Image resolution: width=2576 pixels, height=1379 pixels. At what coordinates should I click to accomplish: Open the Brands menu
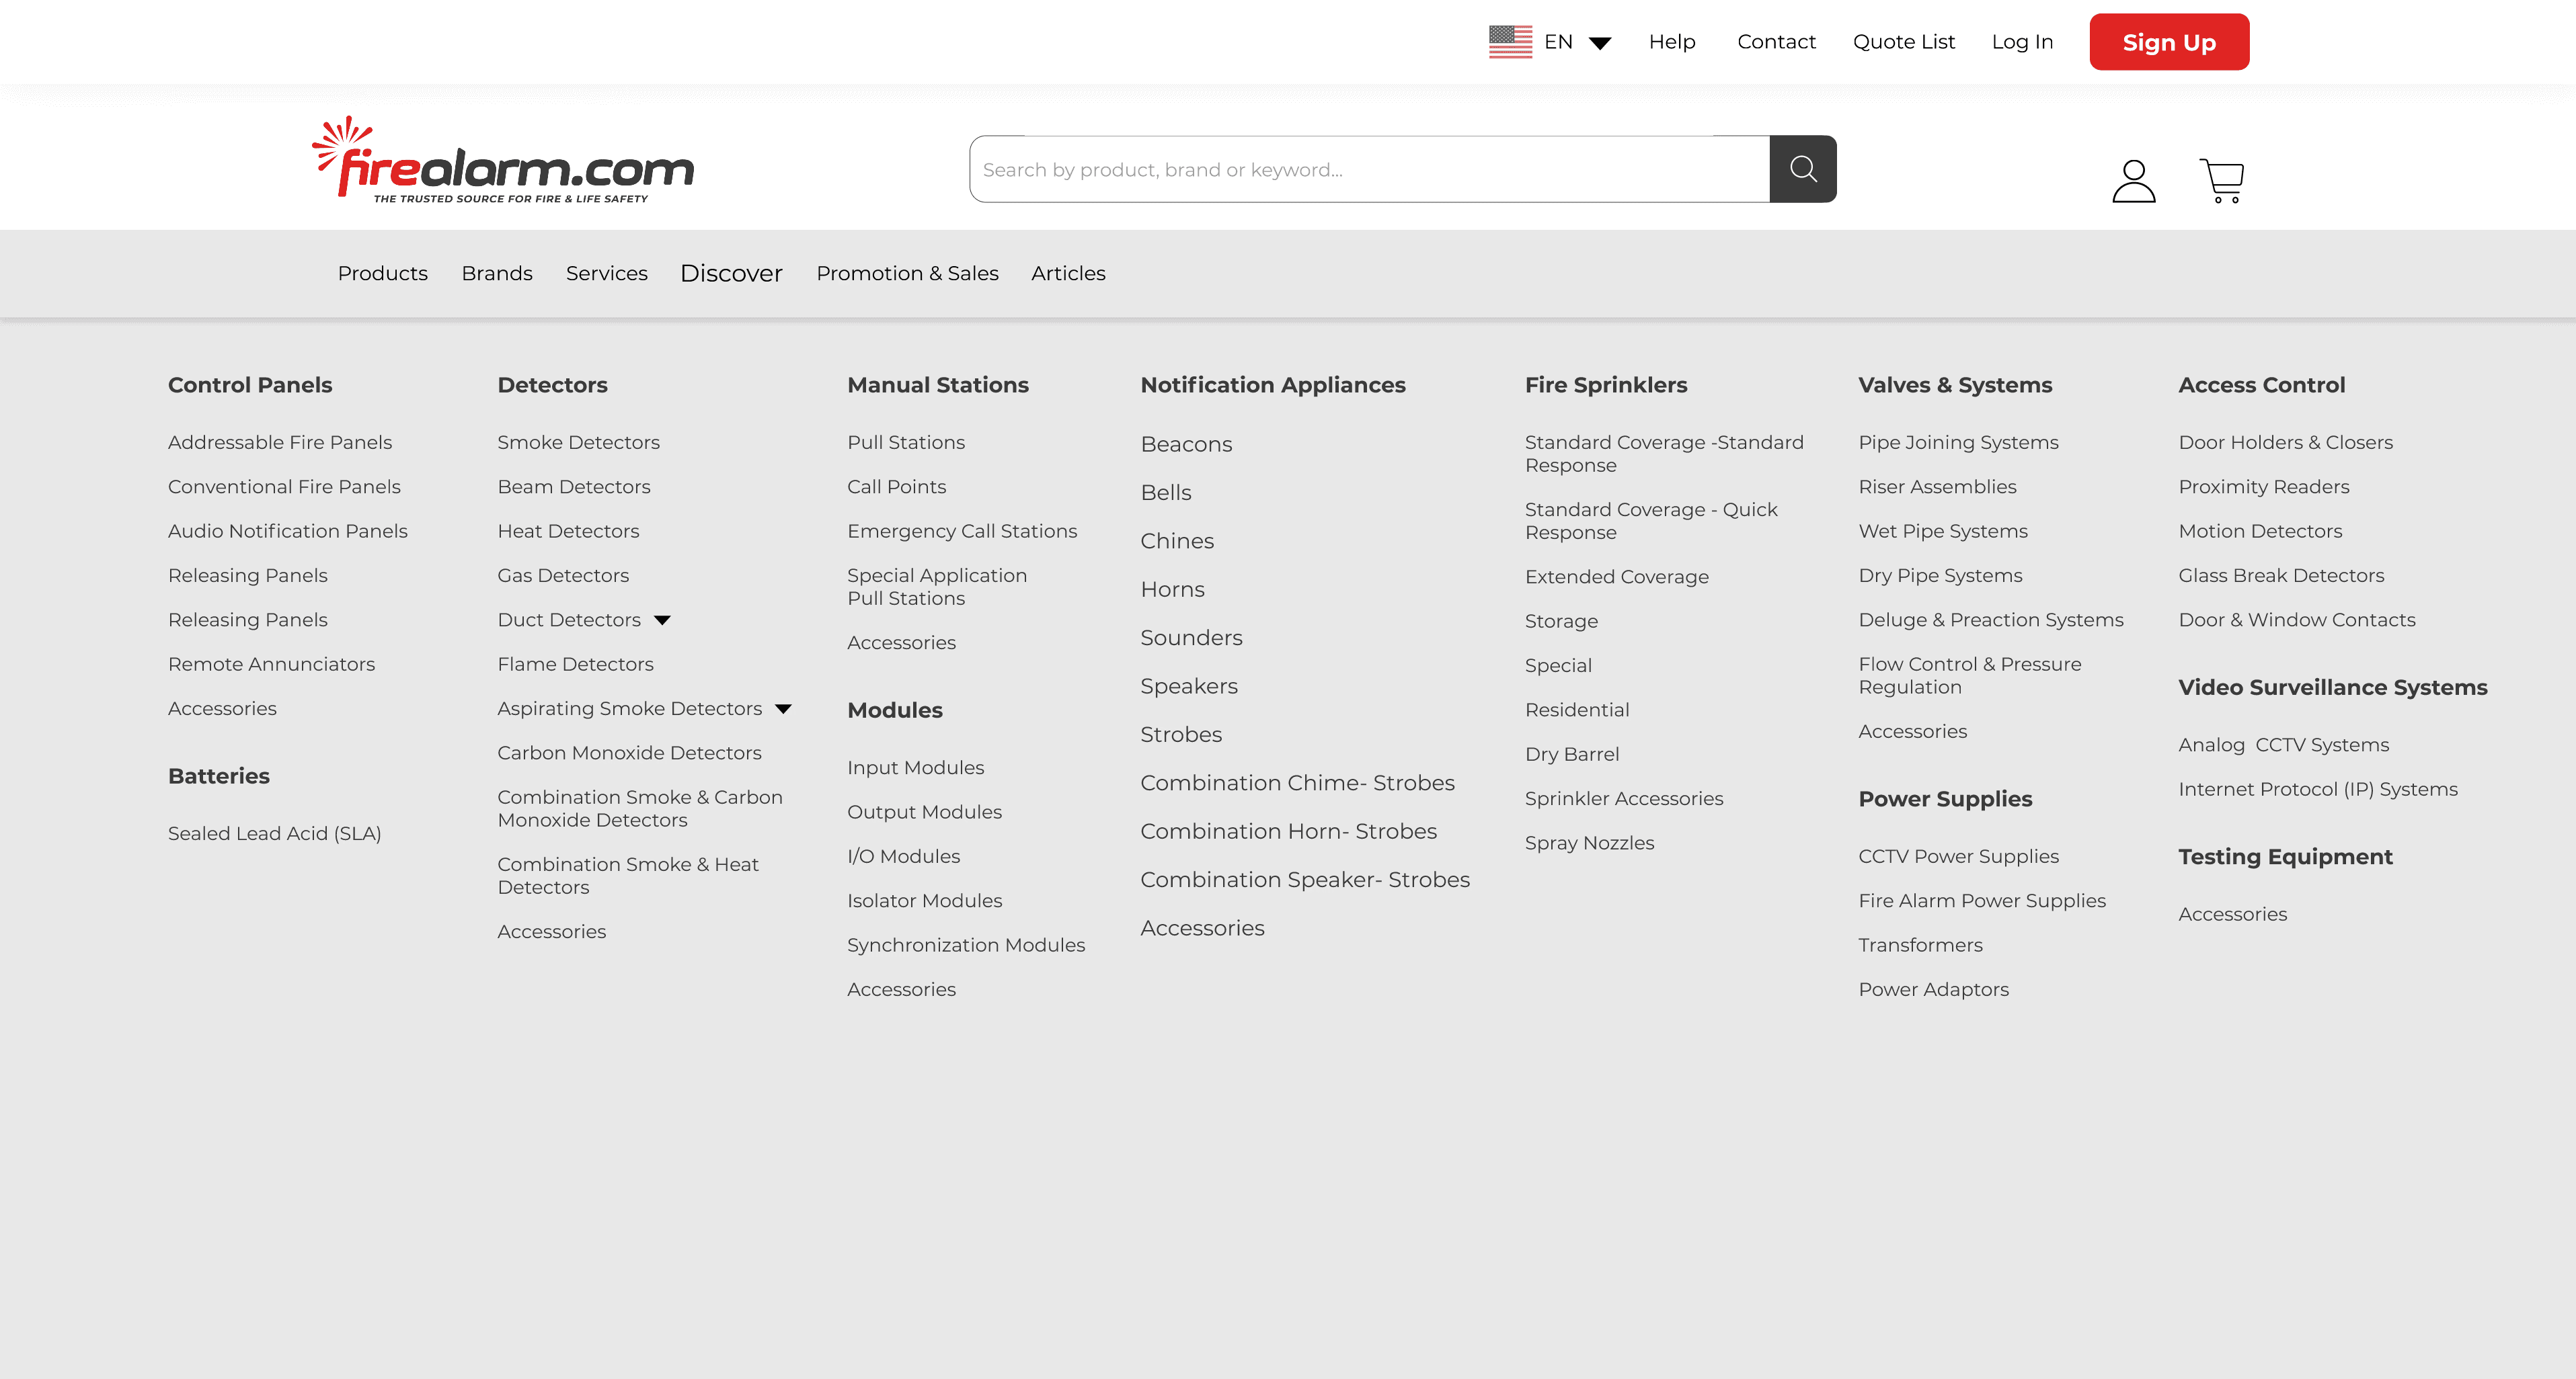pos(496,274)
